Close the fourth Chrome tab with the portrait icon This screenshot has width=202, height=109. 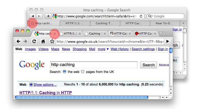[x=130, y=34]
